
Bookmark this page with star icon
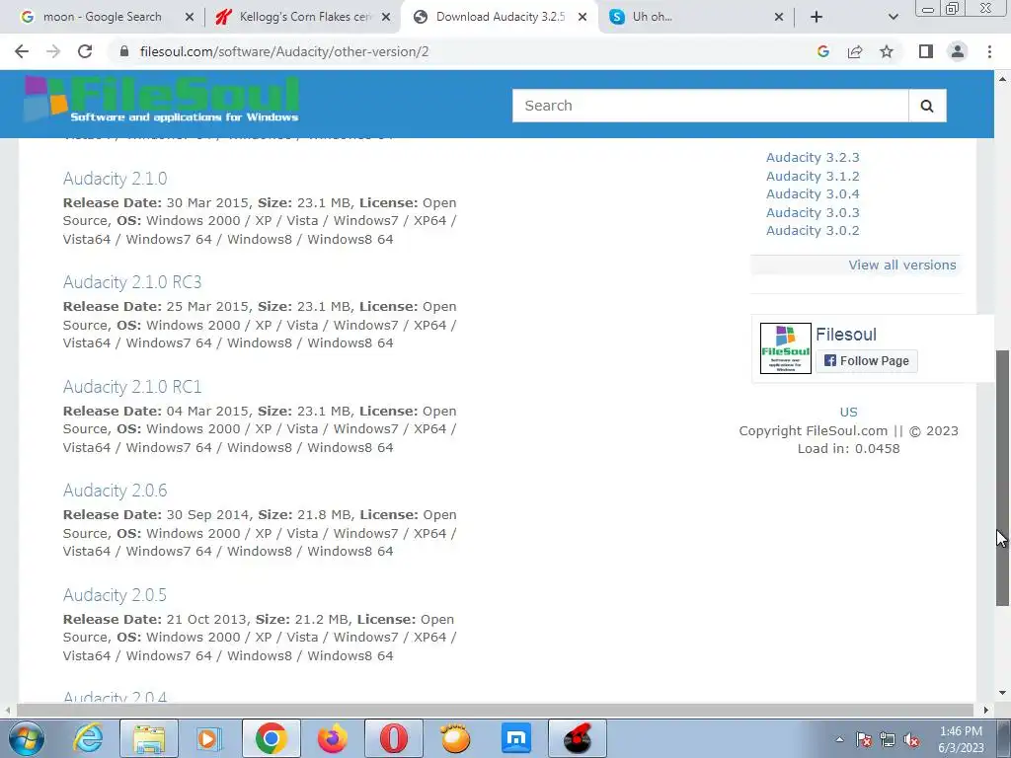[x=887, y=51]
